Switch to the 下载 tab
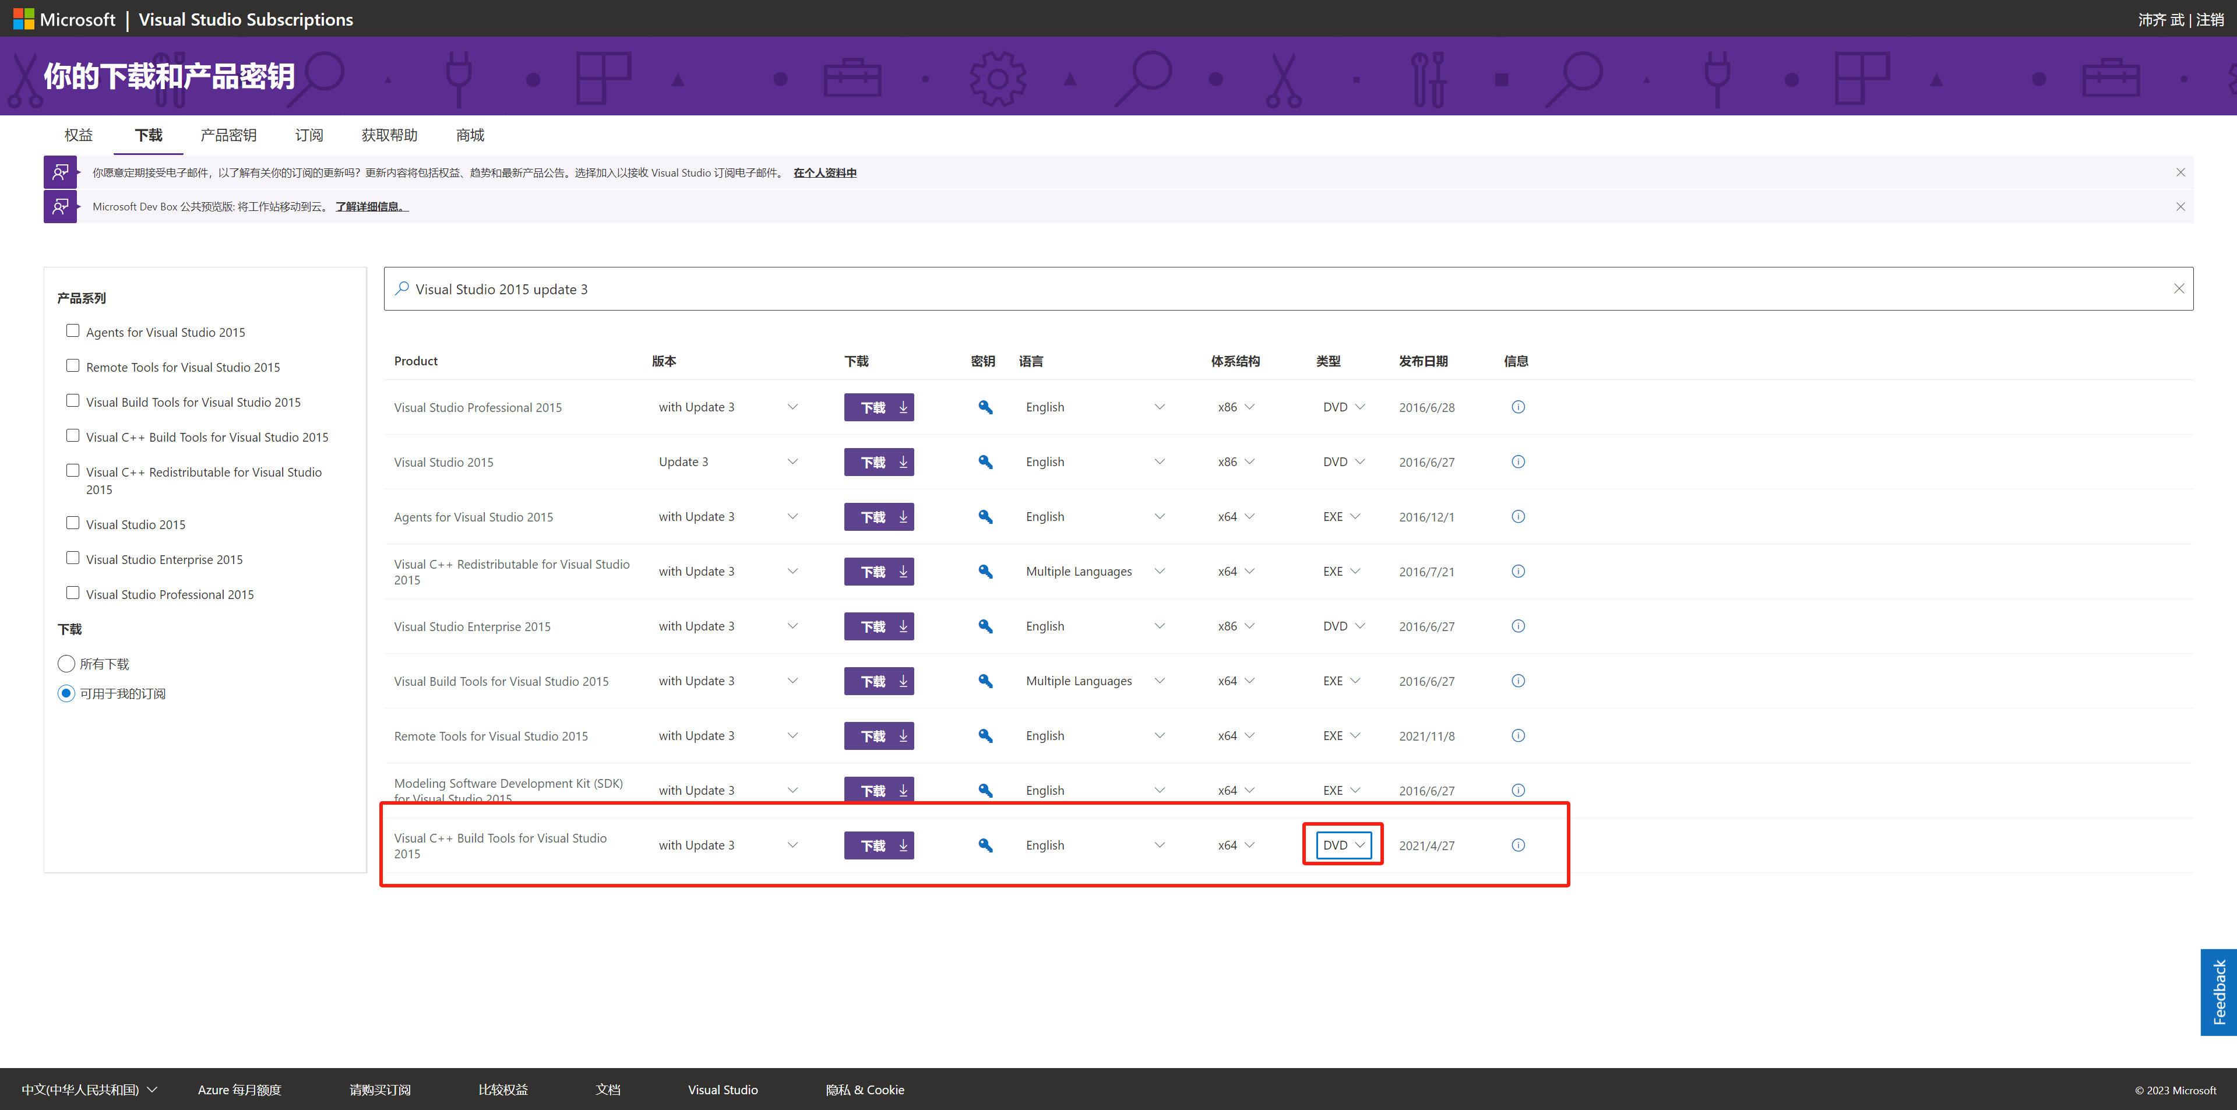This screenshot has width=2237, height=1110. (149, 136)
